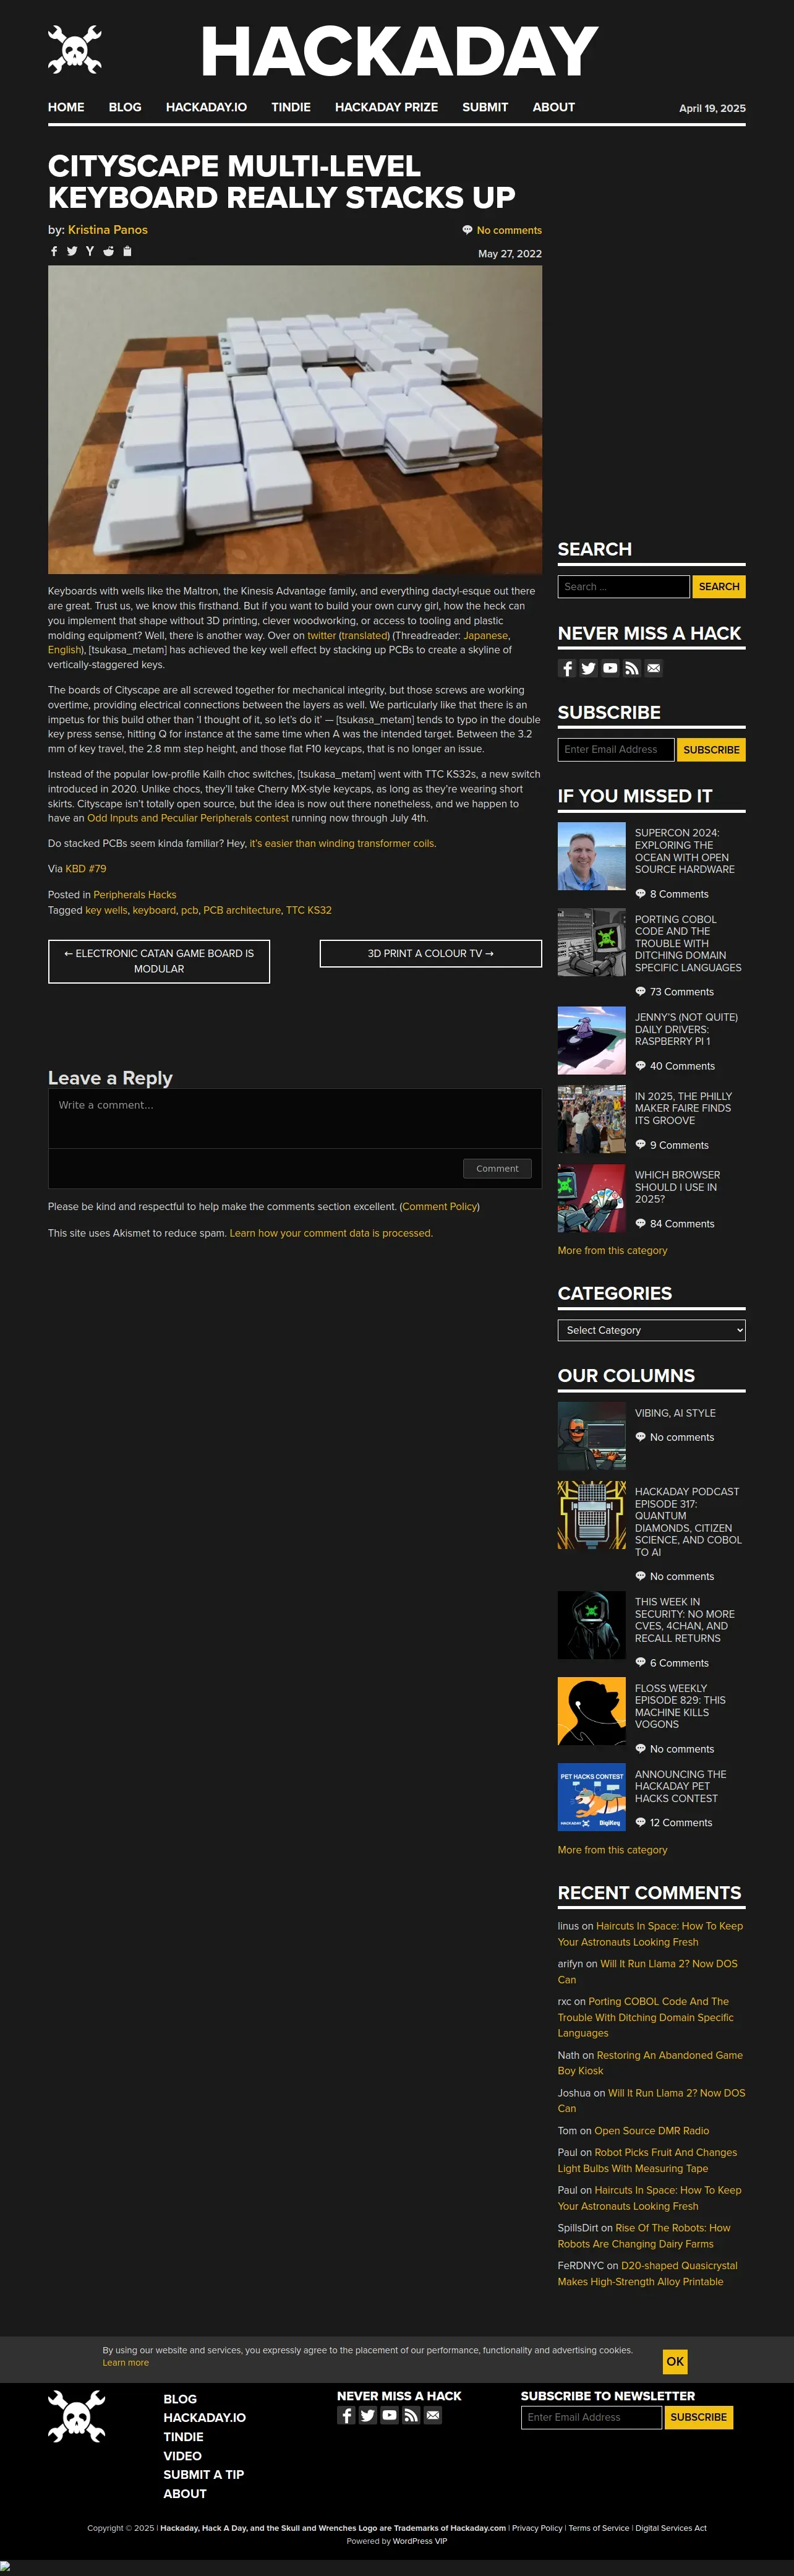Open Philly Maker Faire article thumbnail
This screenshot has height=2576, width=794.
point(591,1119)
